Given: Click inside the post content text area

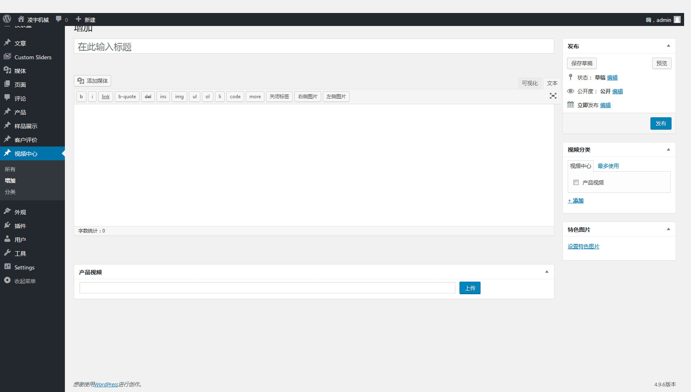Looking at the screenshot, I should point(314,165).
